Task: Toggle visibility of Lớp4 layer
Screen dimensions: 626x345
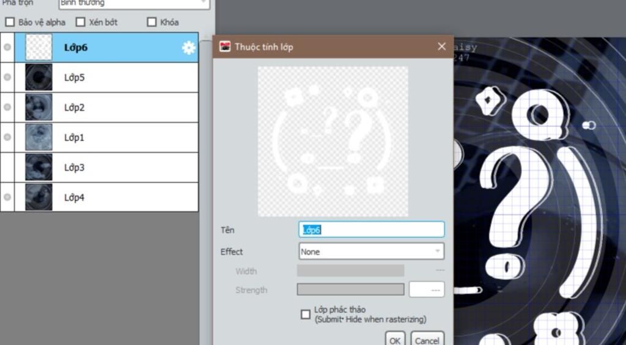Action: pyautogui.click(x=7, y=197)
